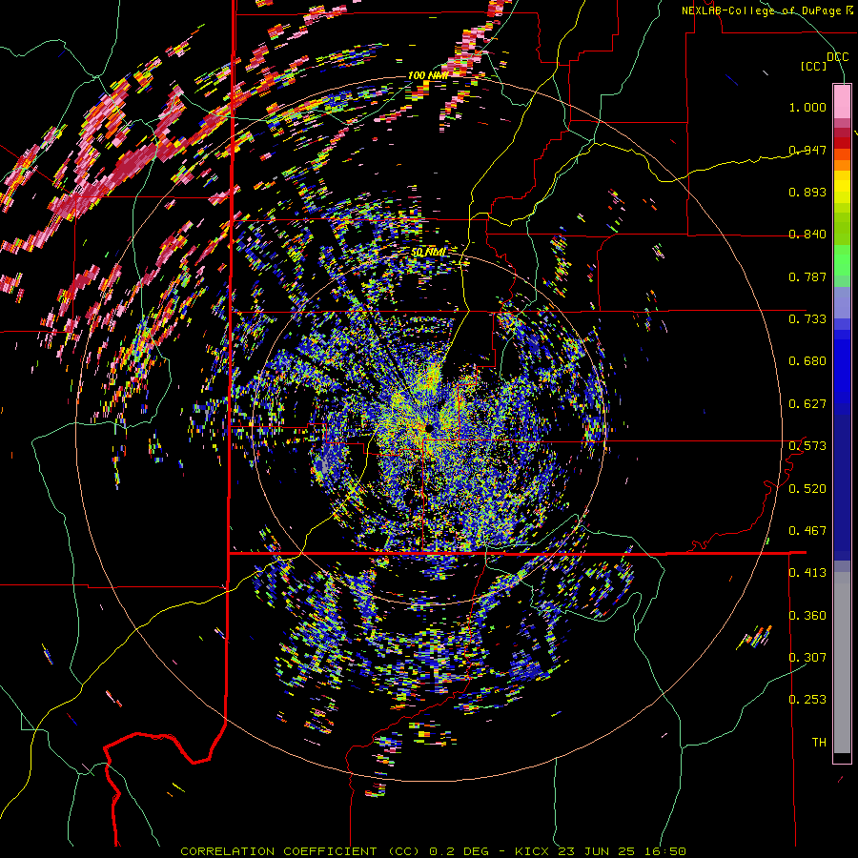Click the 0.733 scale value
The width and height of the screenshot is (858, 858).
tap(807, 318)
